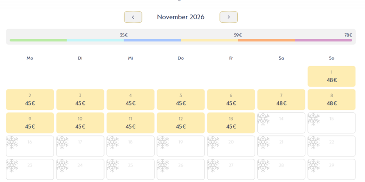Click the orange segment after 59€
This screenshot has height=182, width=365.
tap(266, 40)
